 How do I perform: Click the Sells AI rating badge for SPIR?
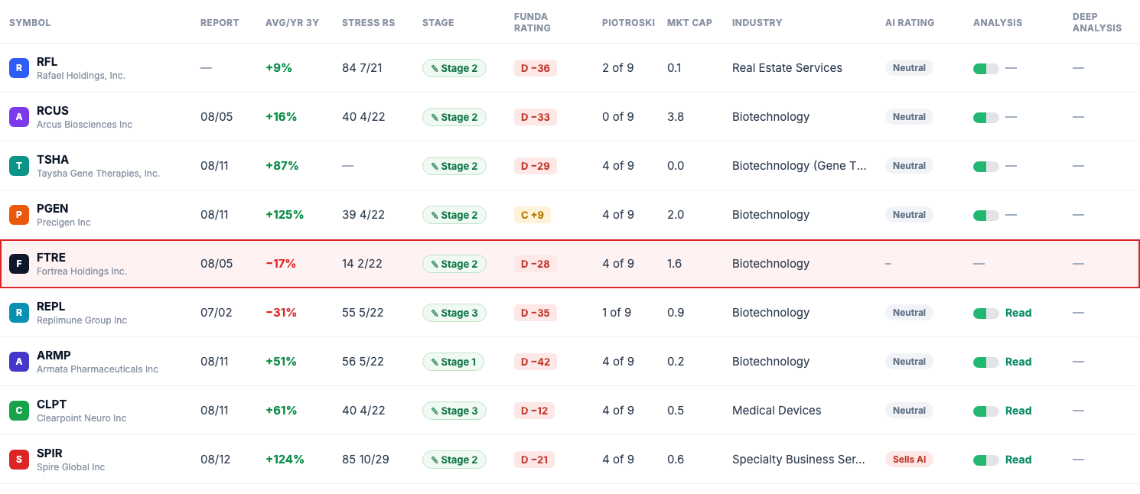910,460
